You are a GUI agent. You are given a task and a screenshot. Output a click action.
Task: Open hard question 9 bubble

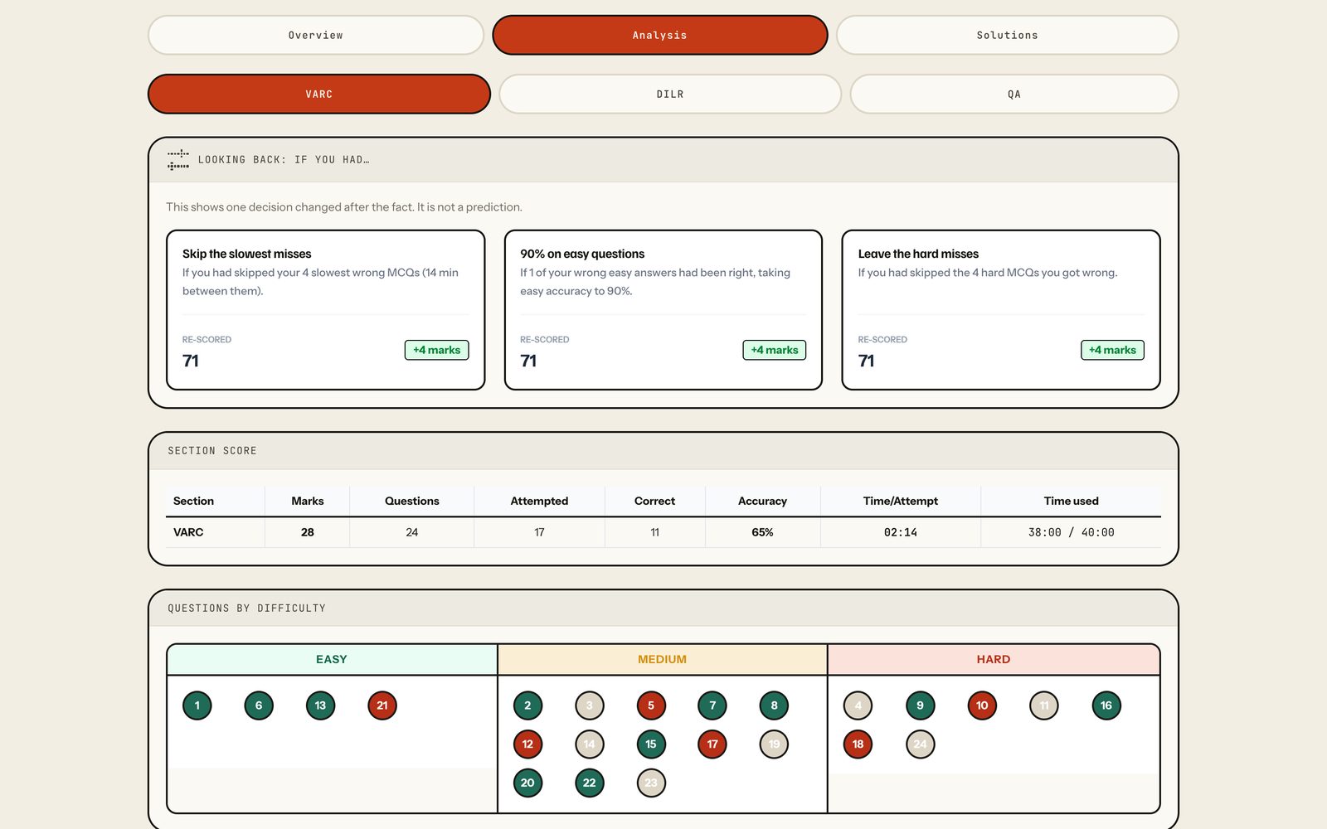(920, 705)
